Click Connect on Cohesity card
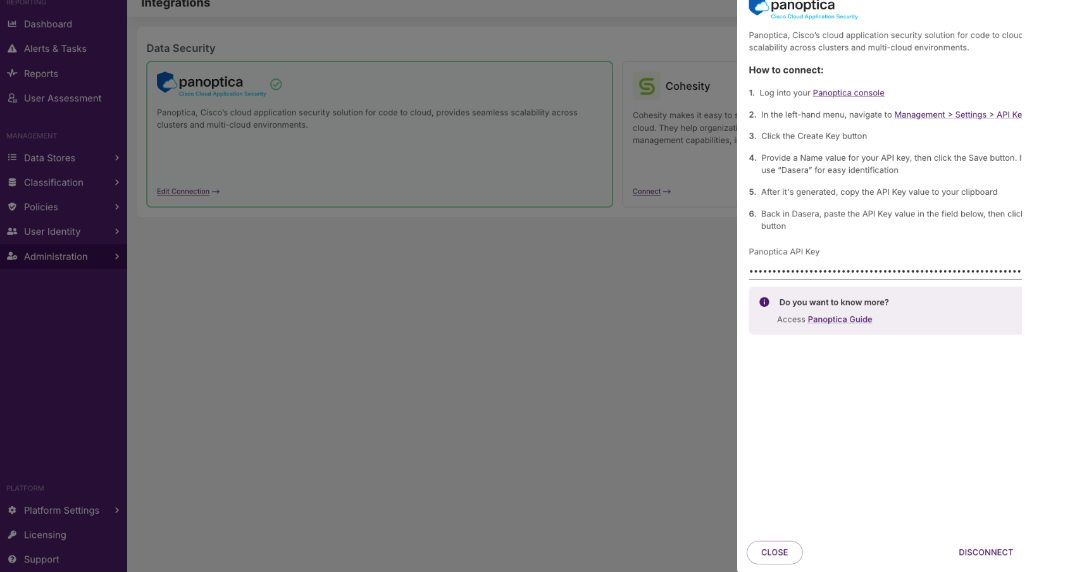This screenshot has height=572, width=1089. click(651, 191)
